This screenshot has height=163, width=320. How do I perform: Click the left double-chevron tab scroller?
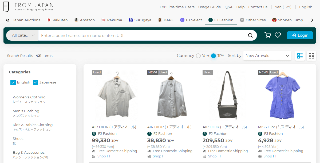click(7, 20)
